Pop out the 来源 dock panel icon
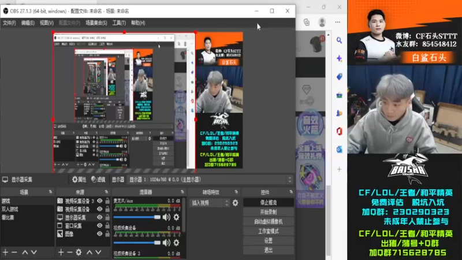The image size is (462, 260). (x=106, y=192)
